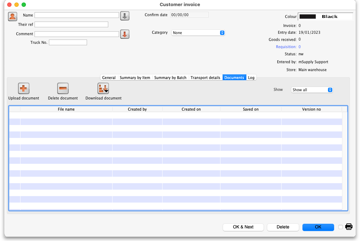The height and width of the screenshot is (241, 360).
Task: Click into the Their ref input field
Action: [x=71, y=24]
